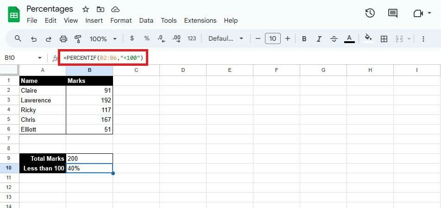Image resolution: width=441 pixels, height=208 pixels.
Task: Click the undo arrow icon
Action: click(x=33, y=39)
